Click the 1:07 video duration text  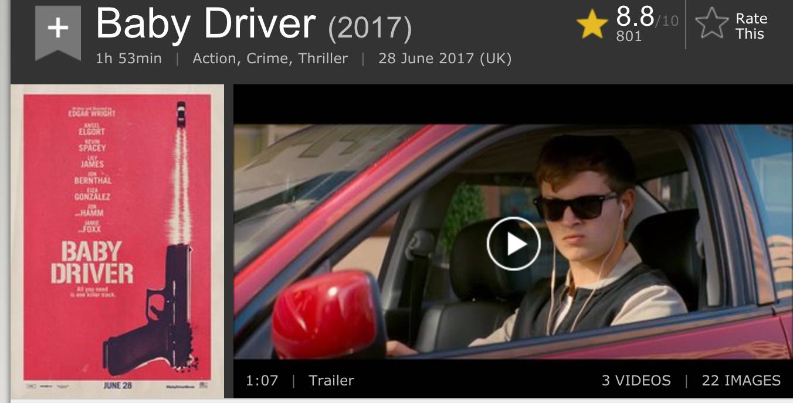[262, 380]
